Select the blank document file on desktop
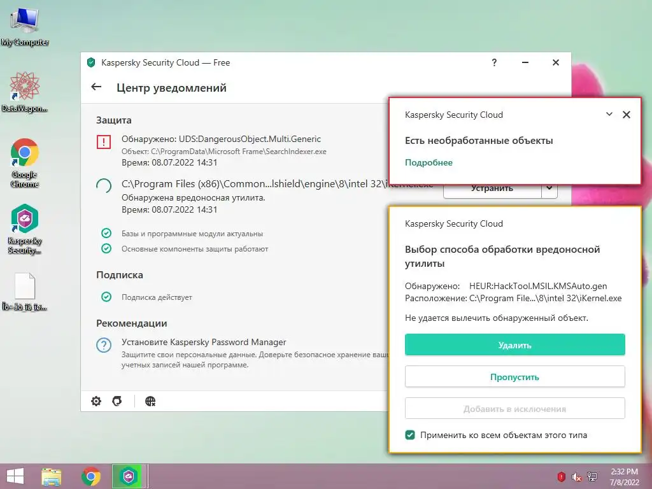Viewport: 652px width, 489px height. [25, 292]
